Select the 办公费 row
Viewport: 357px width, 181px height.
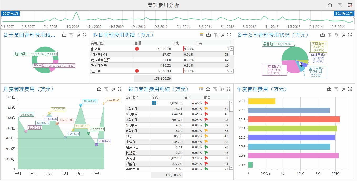(160, 49)
